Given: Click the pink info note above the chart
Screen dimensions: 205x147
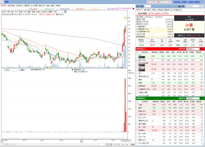Looking at the screenshot, I should [x=124, y=9].
